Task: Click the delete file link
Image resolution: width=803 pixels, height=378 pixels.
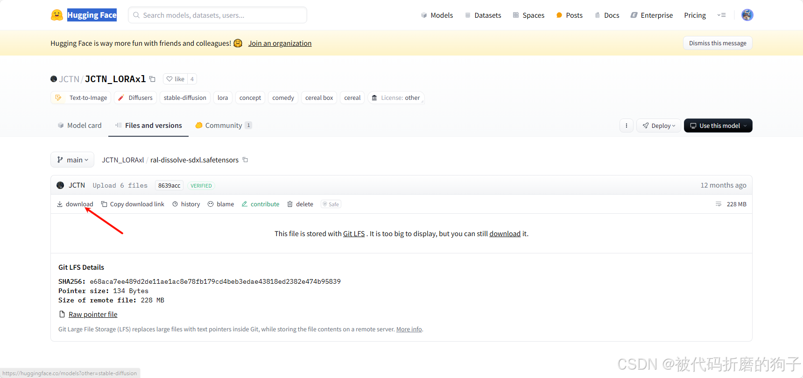Action: pyautogui.click(x=300, y=204)
